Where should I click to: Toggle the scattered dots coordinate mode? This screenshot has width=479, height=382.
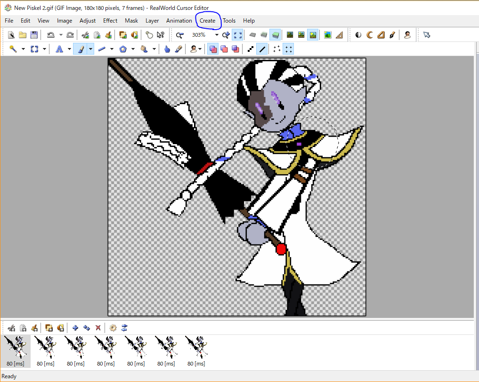point(277,49)
